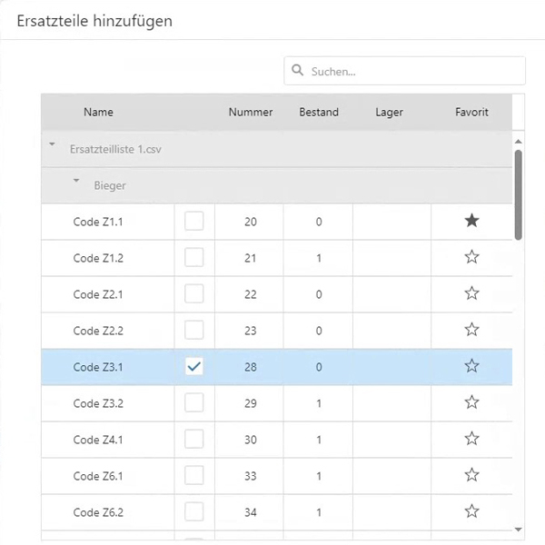545x545 pixels.
Task: Mark Code Z4.1 as favorite
Action: pos(471,439)
